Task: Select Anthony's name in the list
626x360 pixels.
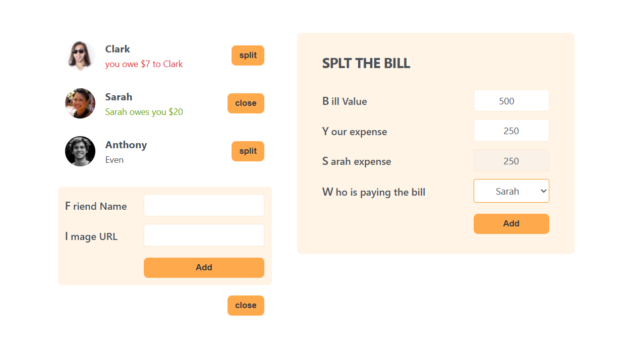Action: [x=126, y=145]
